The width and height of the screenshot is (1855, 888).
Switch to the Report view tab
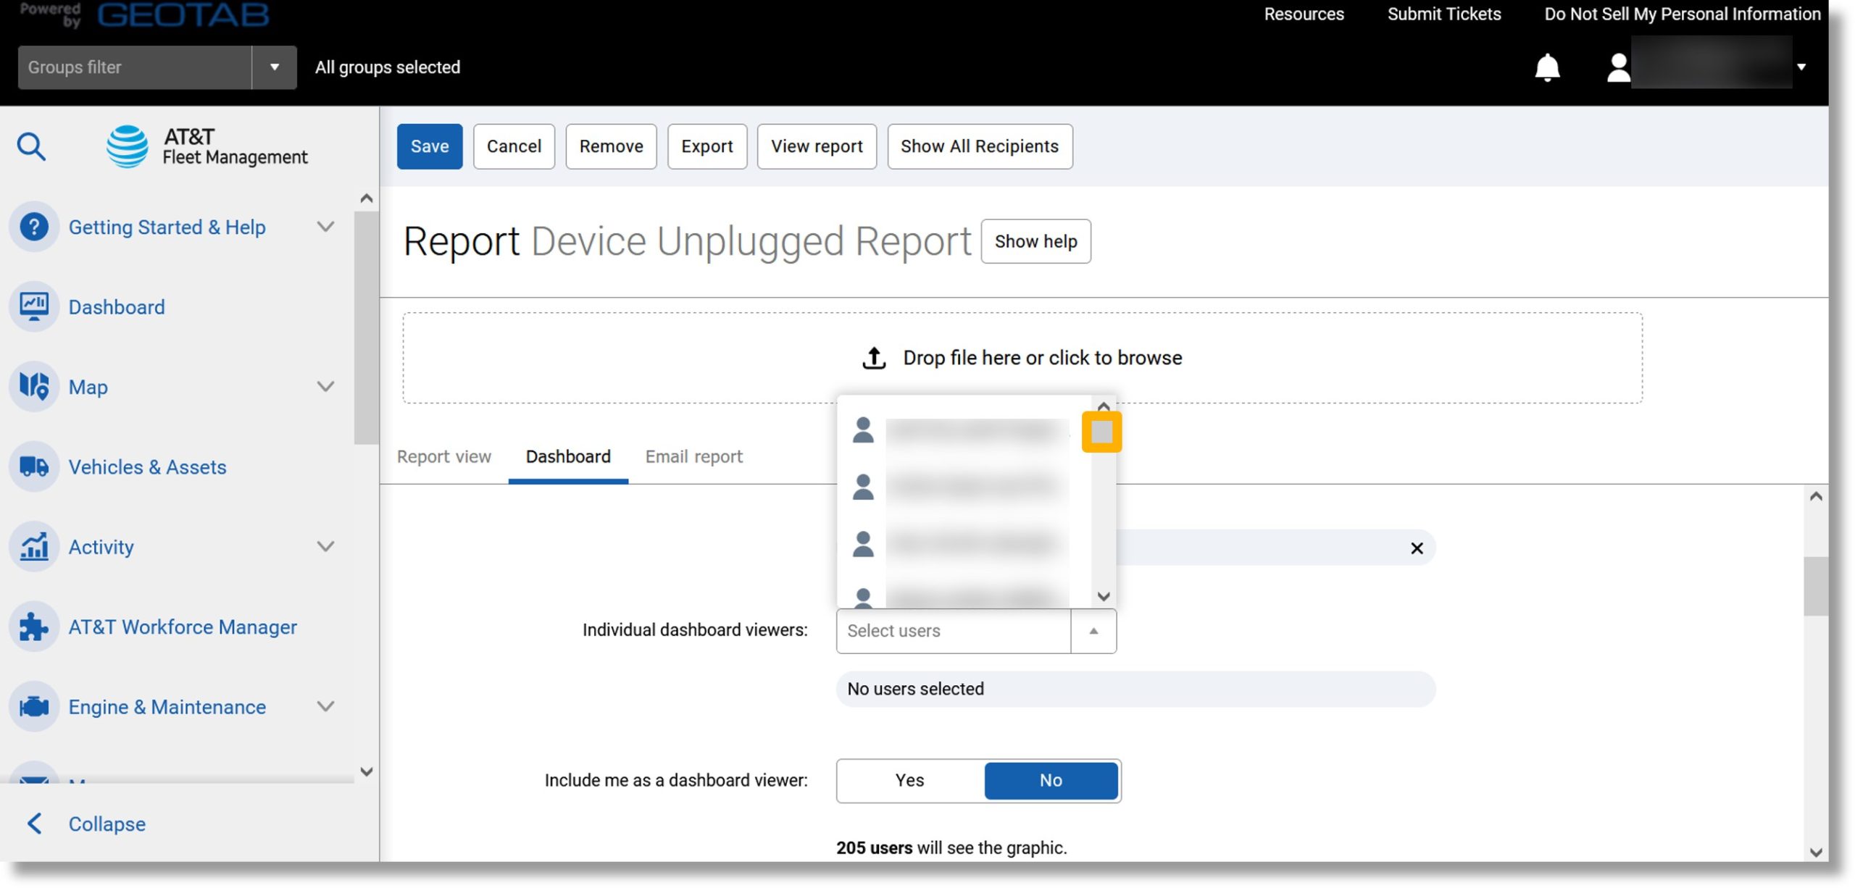point(443,456)
